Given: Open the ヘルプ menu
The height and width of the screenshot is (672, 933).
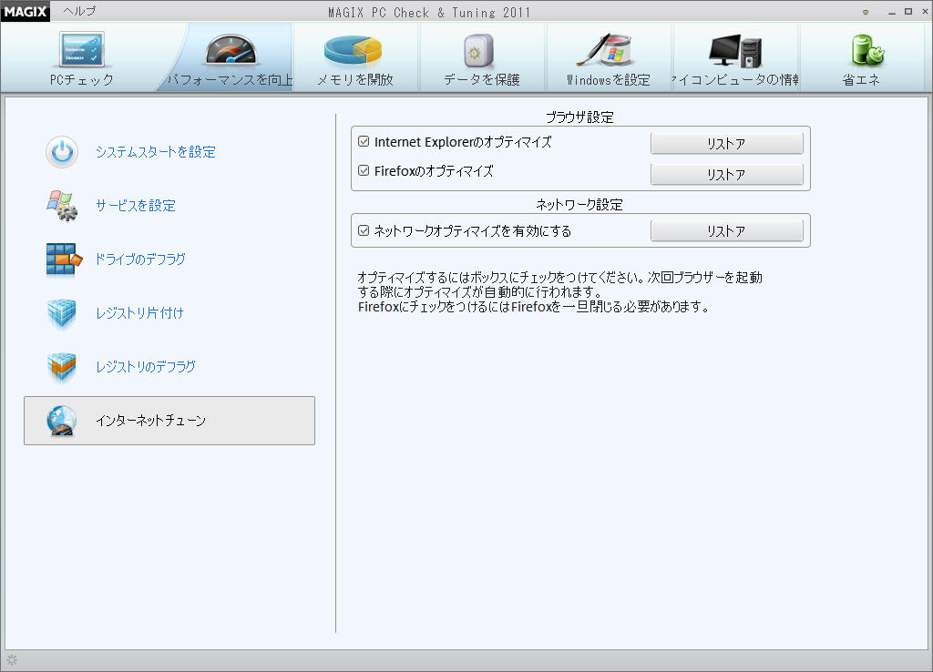Looking at the screenshot, I should pos(79,11).
